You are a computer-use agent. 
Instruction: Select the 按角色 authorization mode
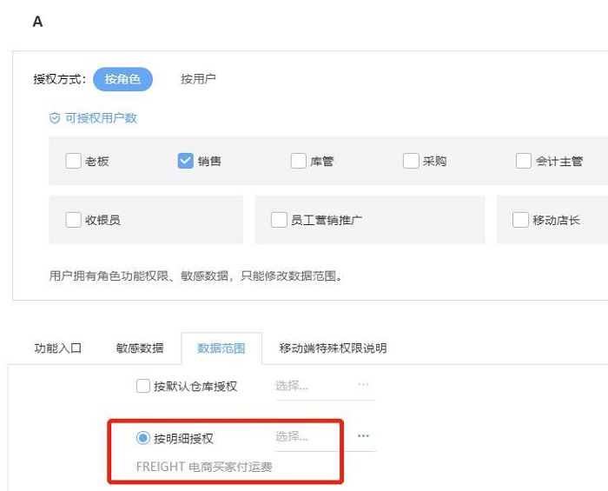pos(122,79)
